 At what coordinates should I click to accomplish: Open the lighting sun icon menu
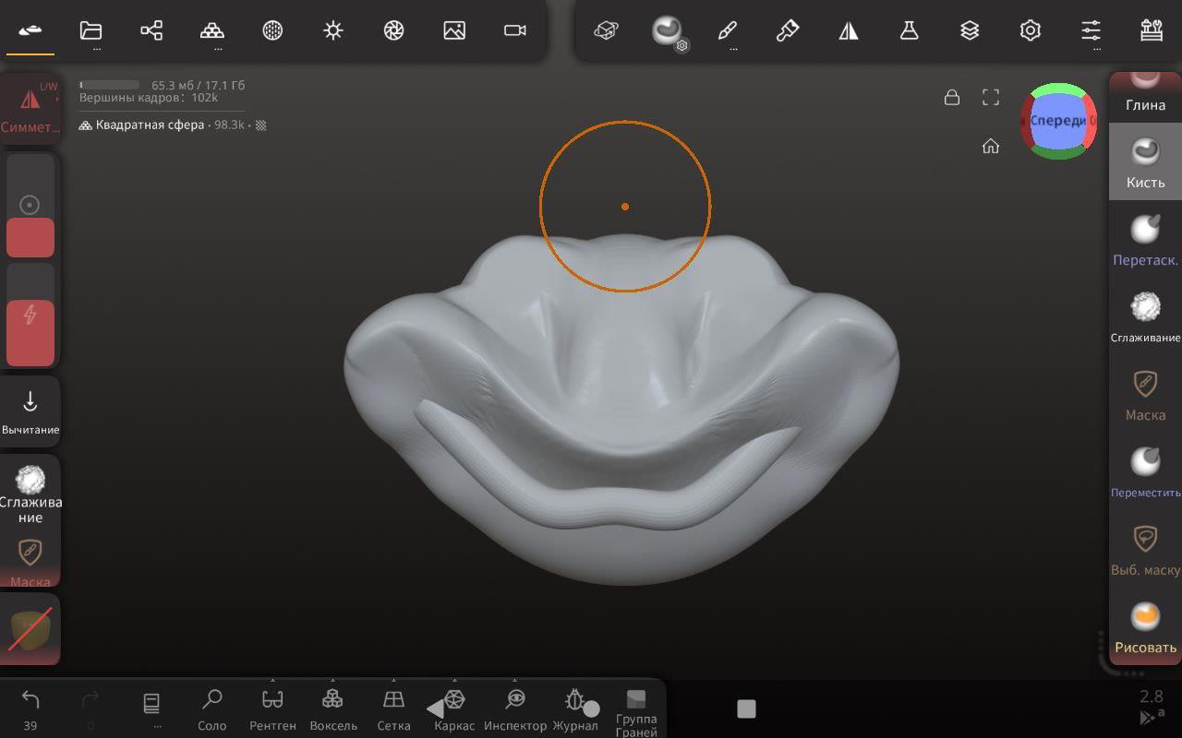pos(333,30)
